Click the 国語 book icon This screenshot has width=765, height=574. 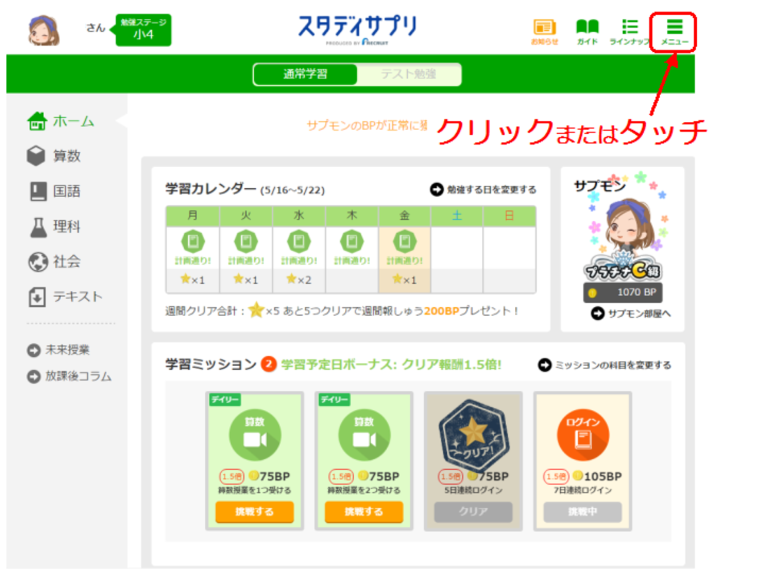pos(38,191)
